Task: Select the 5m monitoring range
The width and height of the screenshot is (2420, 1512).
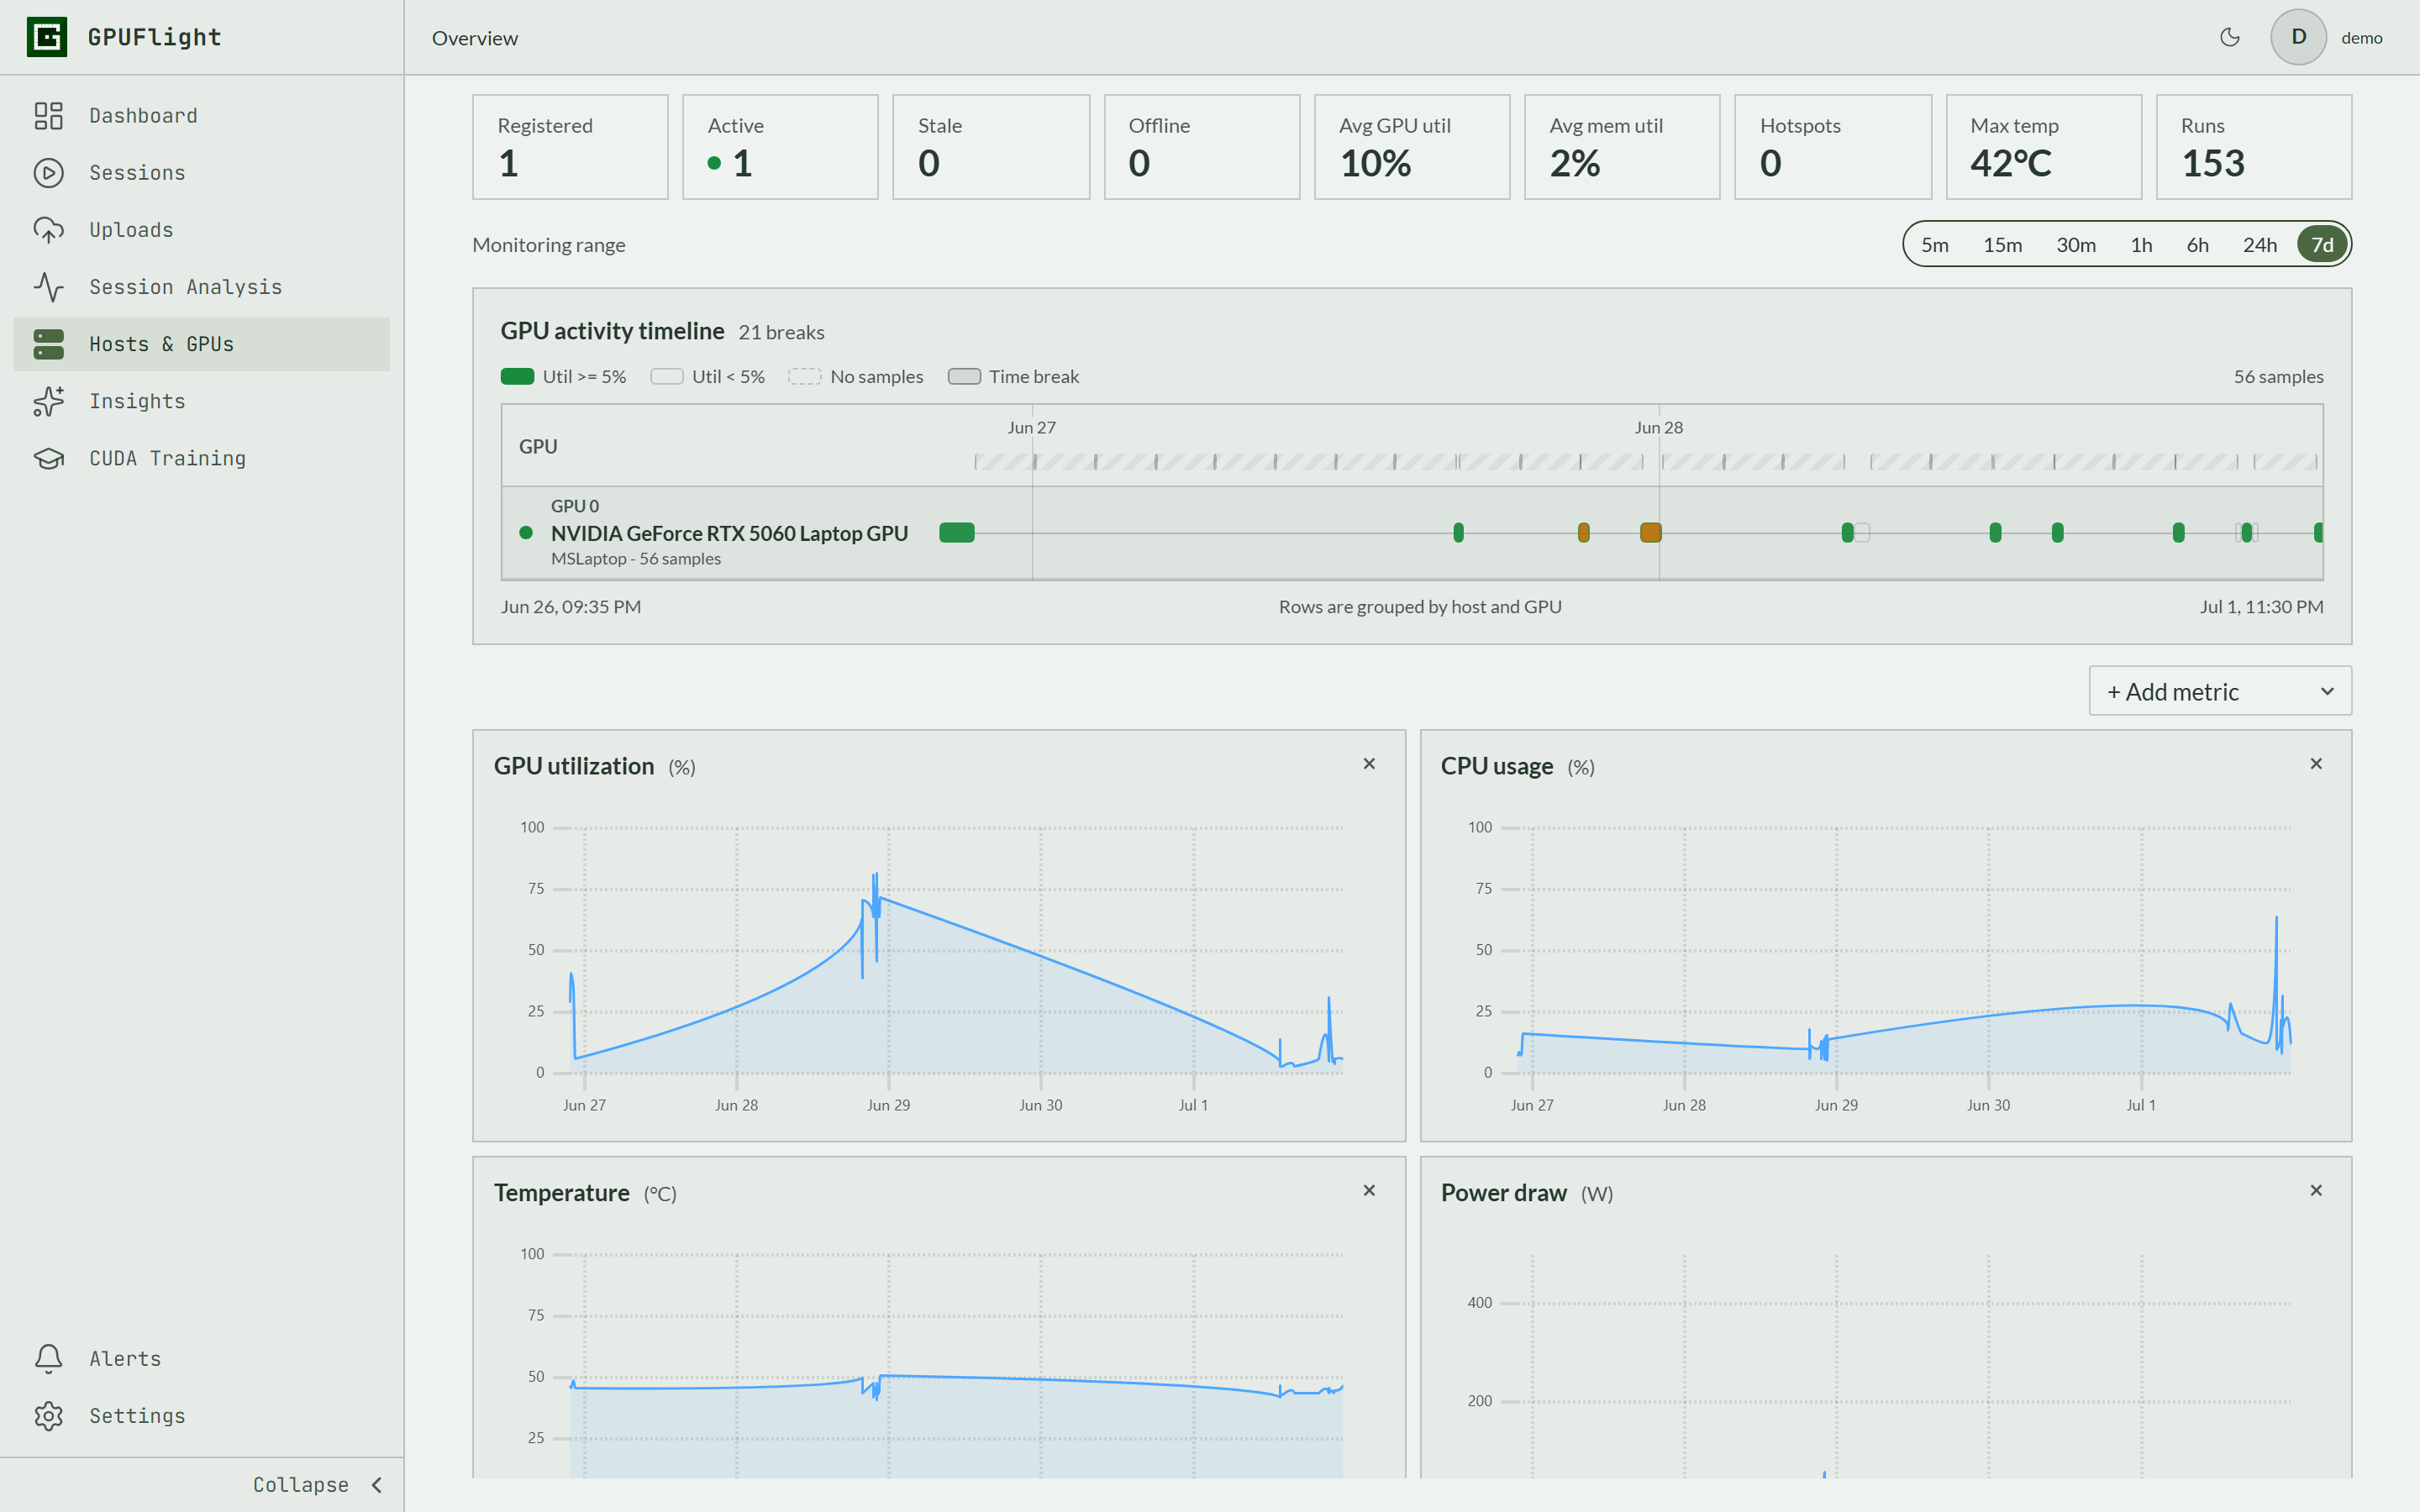Action: [x=1934, y=245]
